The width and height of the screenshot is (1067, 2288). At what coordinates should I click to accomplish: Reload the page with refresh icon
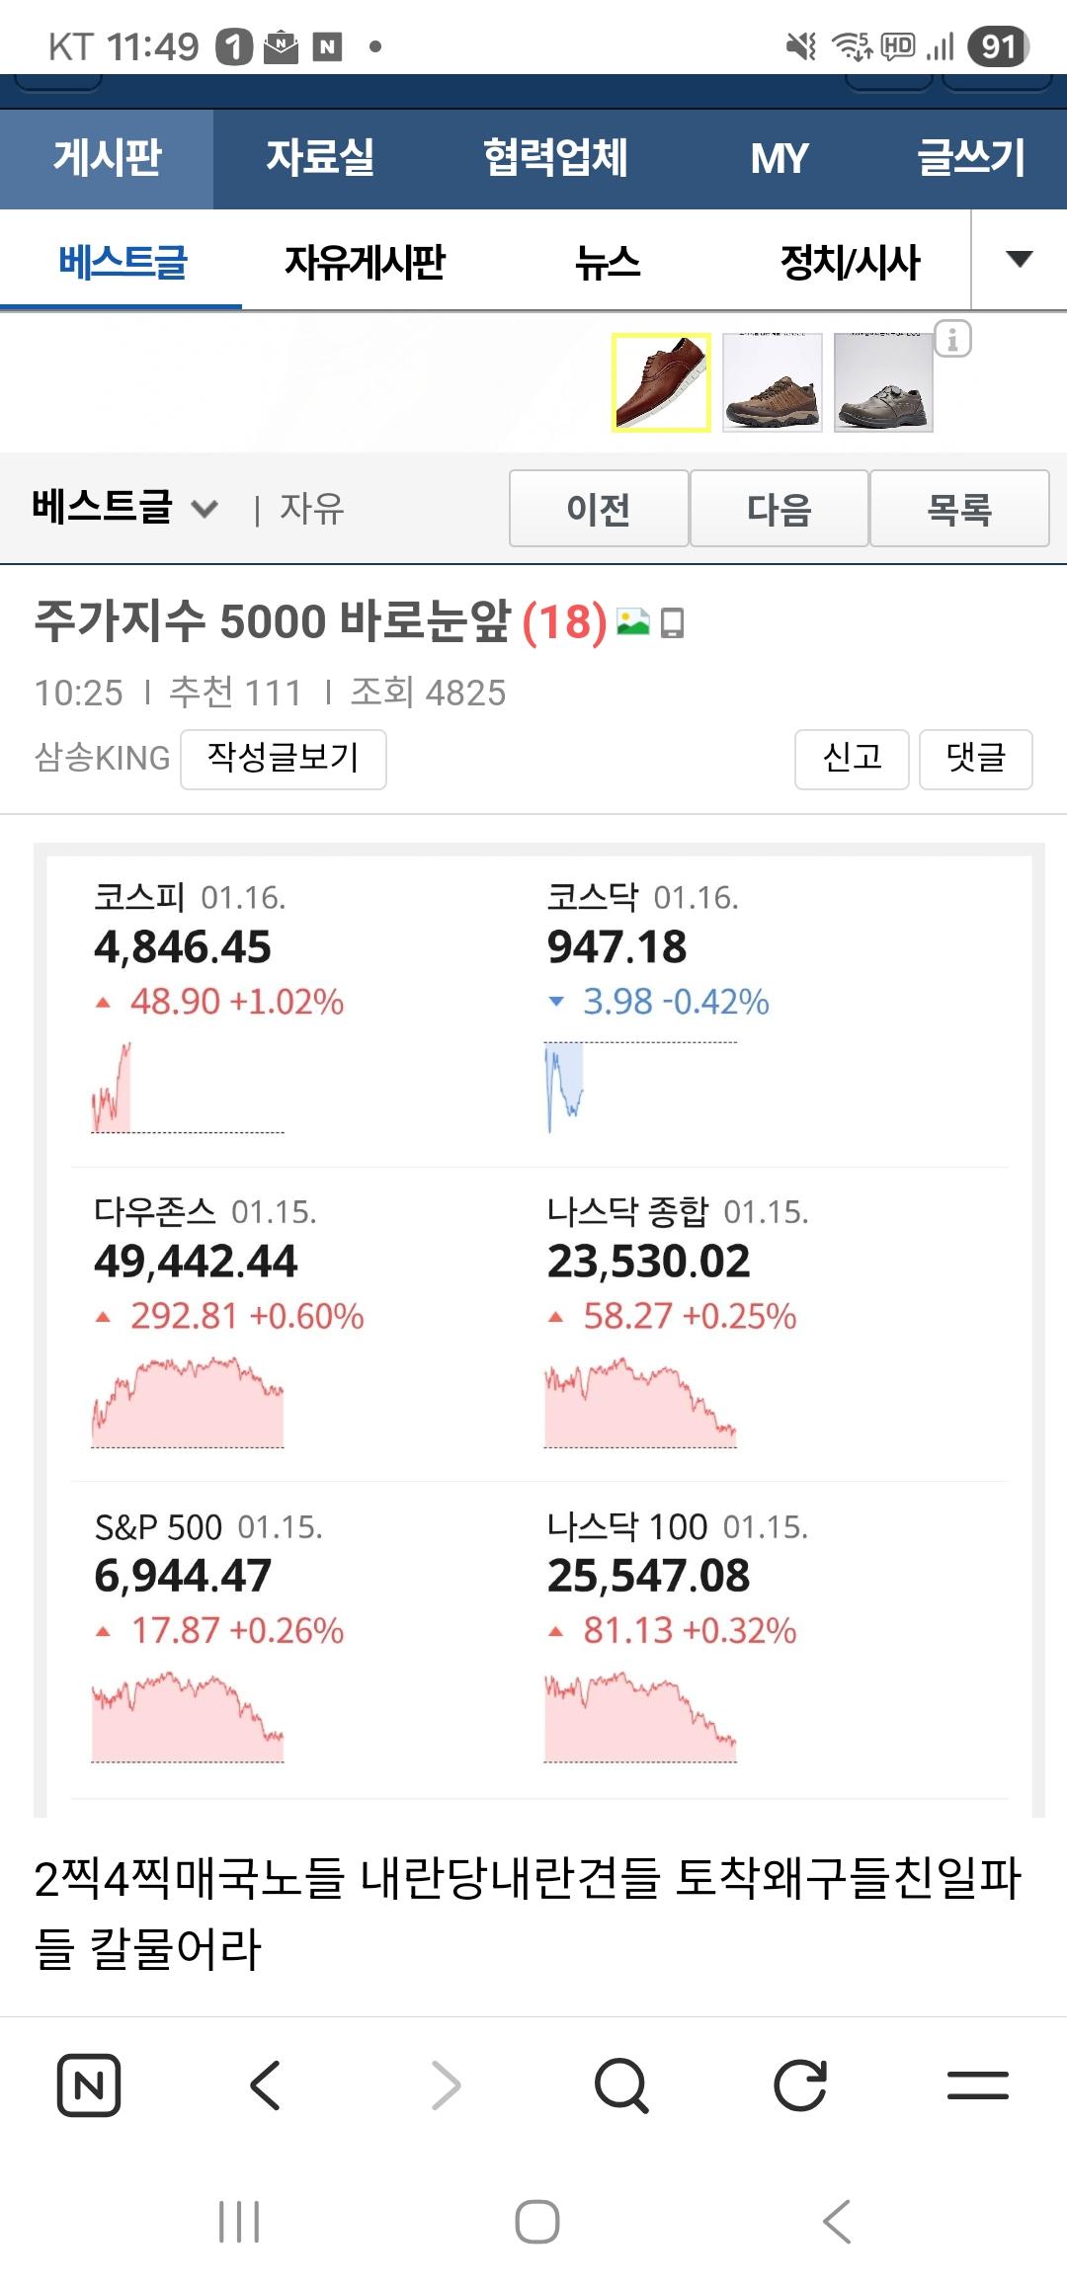point(799,2085)
